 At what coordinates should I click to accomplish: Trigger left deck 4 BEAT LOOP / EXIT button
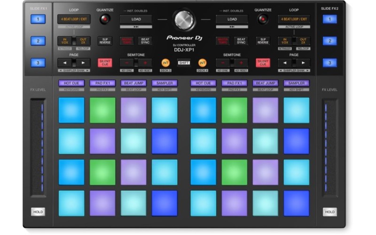[x=74, y=19]
